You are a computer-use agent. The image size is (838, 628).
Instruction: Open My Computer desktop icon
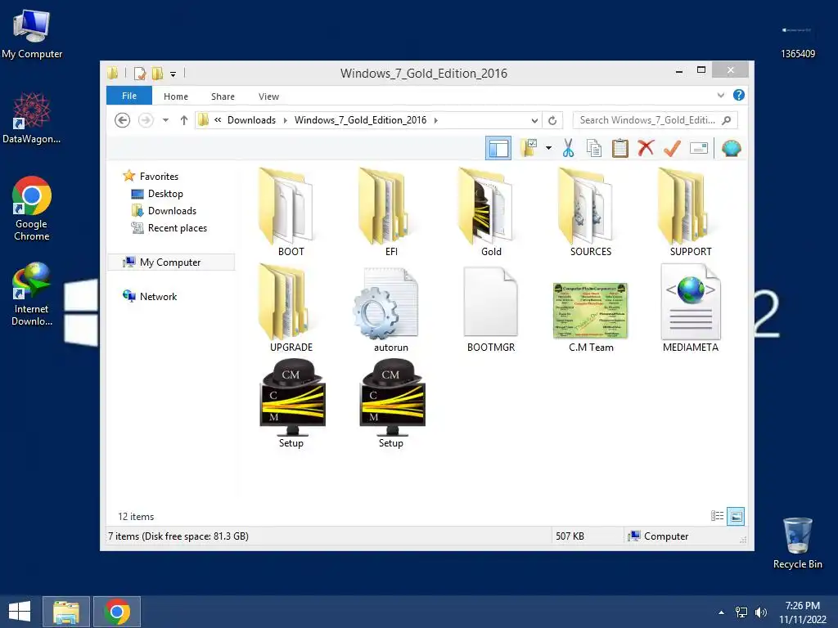(x=32, y=34)
